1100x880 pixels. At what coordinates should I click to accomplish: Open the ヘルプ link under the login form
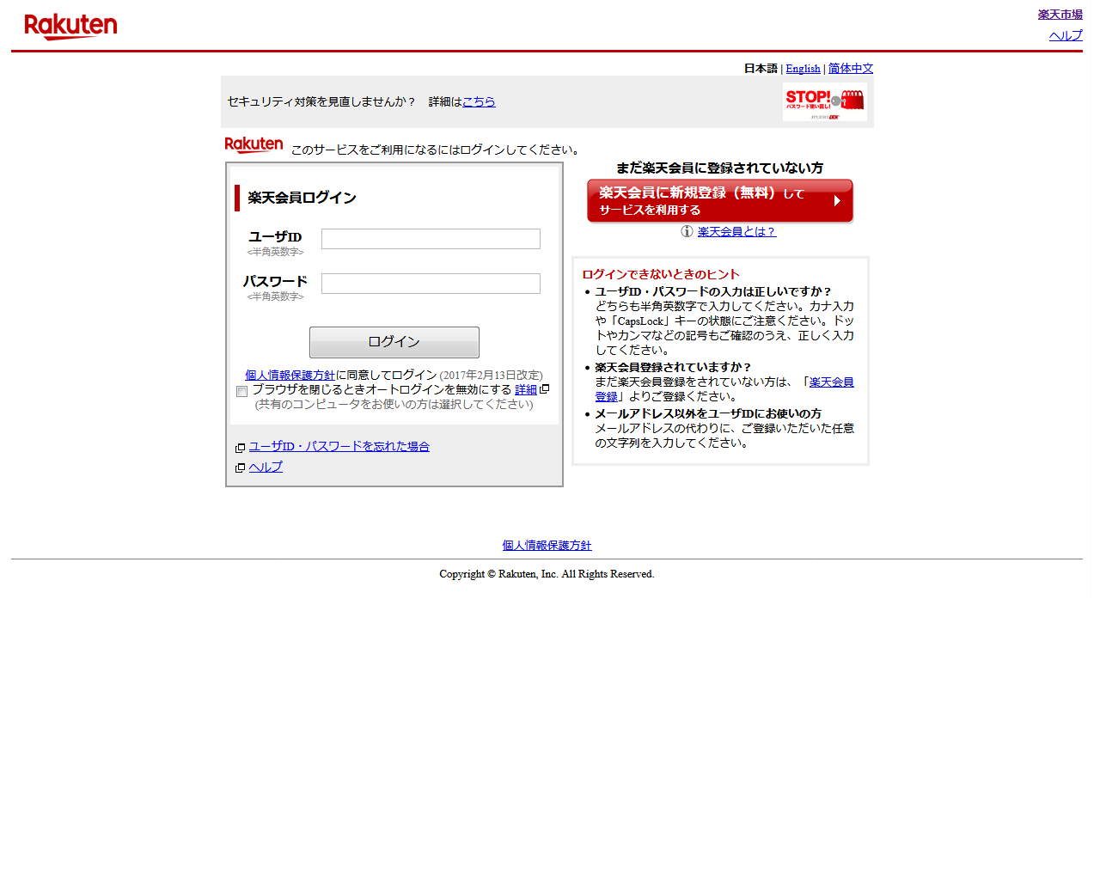click(x=266, y=467)
